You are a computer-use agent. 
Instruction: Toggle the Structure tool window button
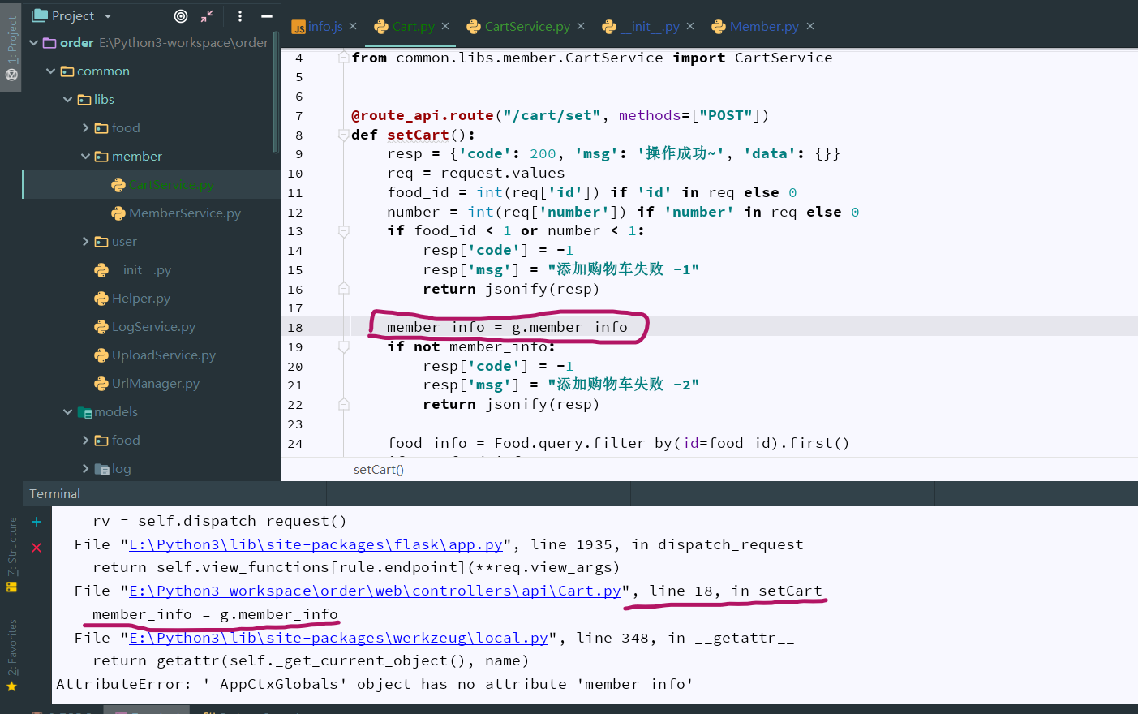[11, 555]
